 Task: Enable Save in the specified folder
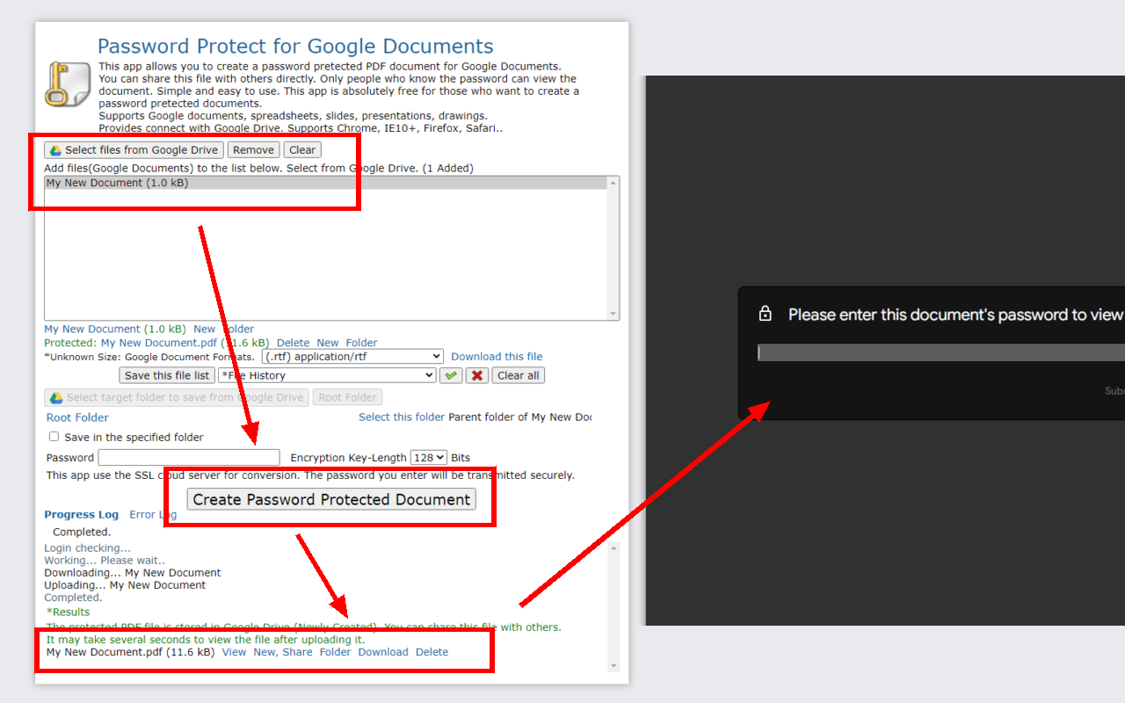pos(54,437)
